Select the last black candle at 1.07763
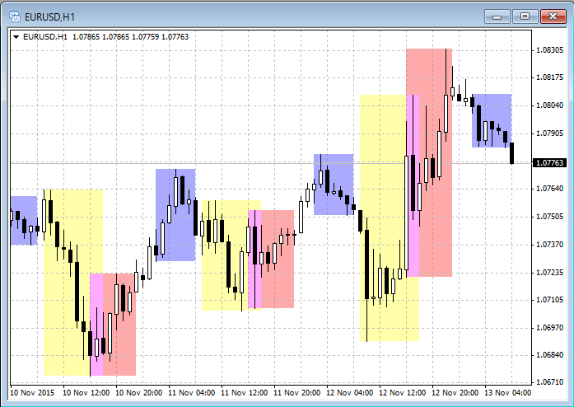 (511, 153)
